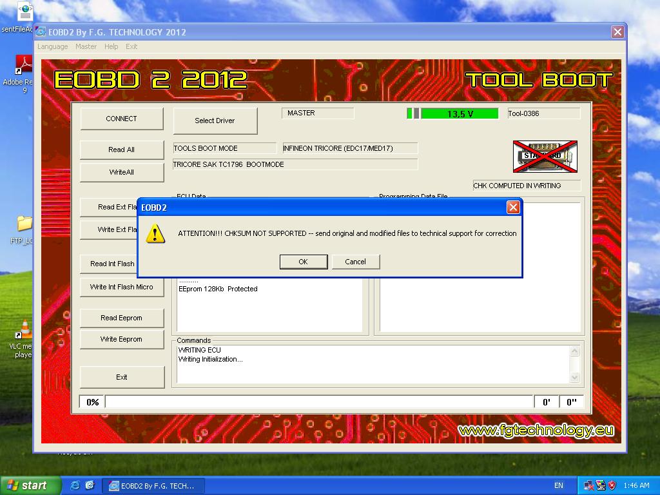
Task: Click the EOBD2 app title bar icon
Action: pos(41,32)
